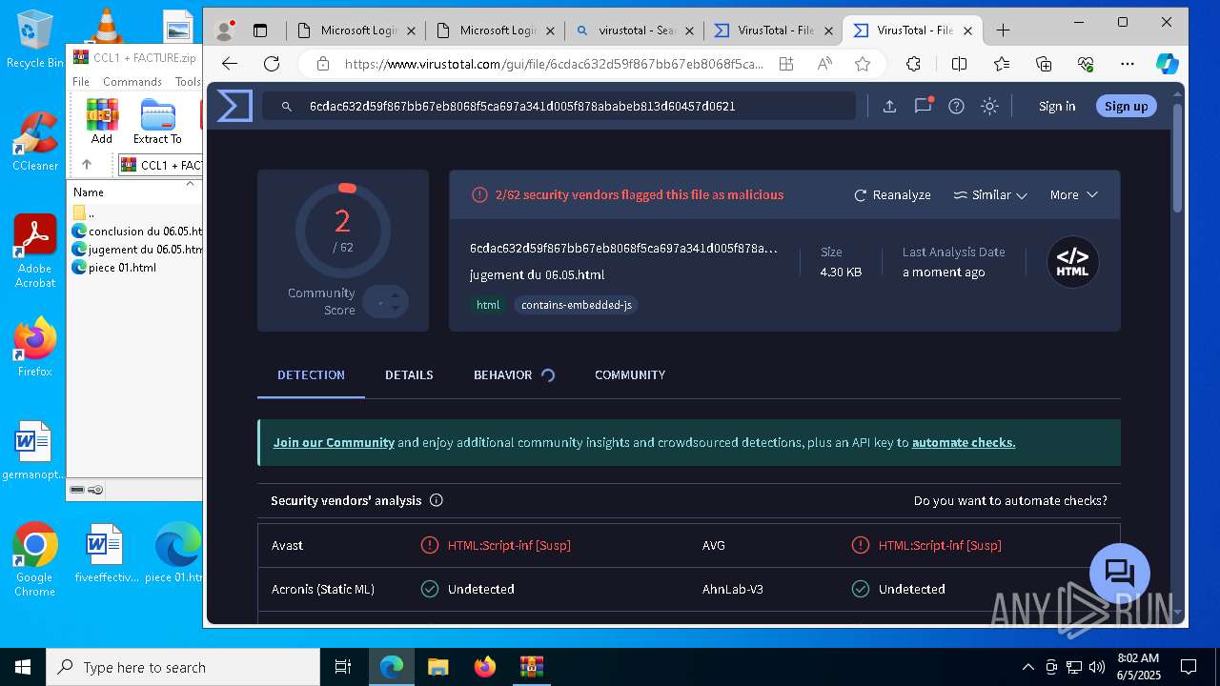Click the taskbar volume icon
The image size is (1220, 686).
pyautogui.click(x=1096, y=667)
